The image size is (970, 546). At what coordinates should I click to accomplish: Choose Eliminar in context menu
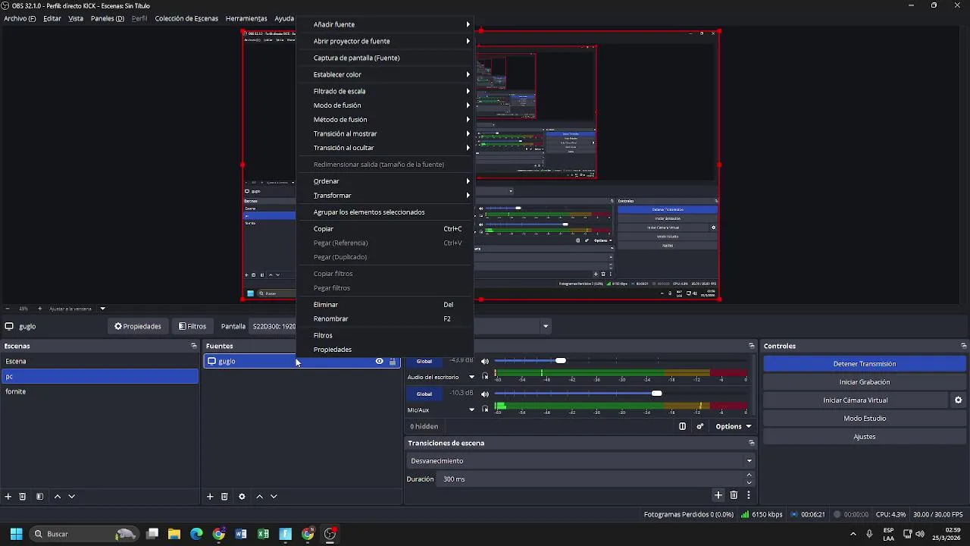click(386, 304)
